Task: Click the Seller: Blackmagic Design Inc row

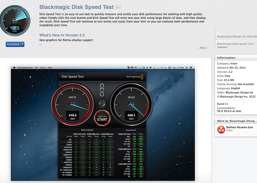Action: 235,92
